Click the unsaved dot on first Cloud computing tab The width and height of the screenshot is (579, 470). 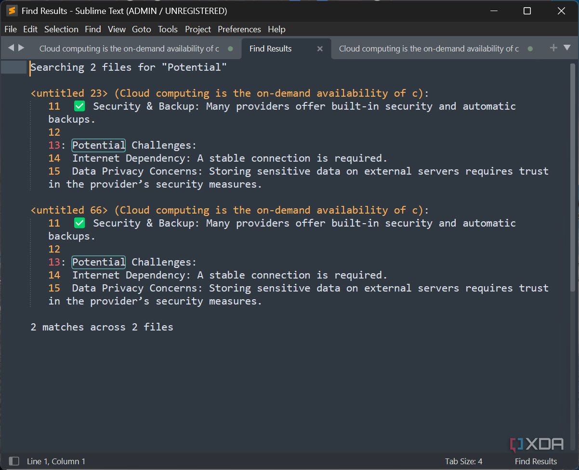230,49
